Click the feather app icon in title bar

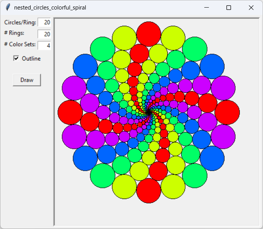click(8, 8)
